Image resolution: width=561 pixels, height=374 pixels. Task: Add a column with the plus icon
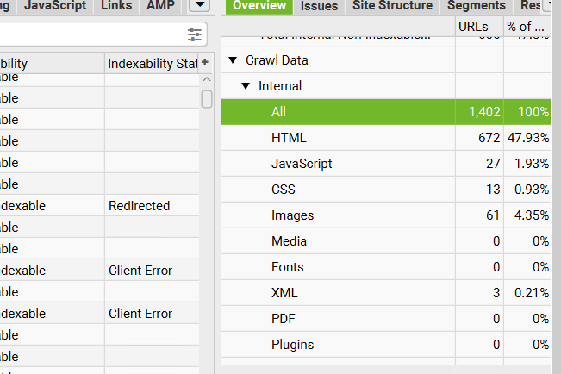point(205,62)
